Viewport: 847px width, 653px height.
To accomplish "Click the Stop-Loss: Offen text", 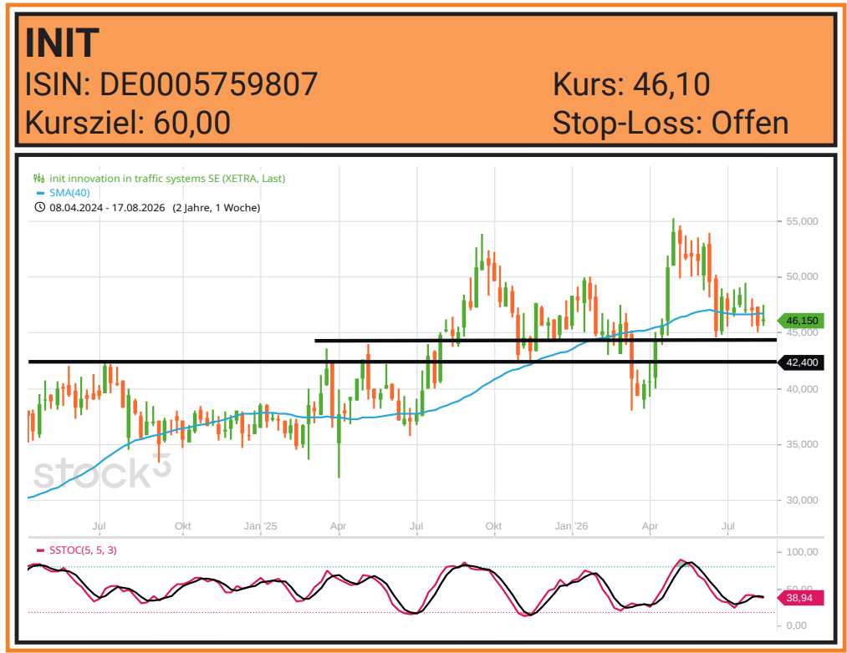I will point(671,123).
